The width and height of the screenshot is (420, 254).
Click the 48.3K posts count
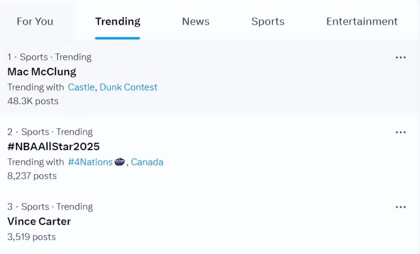click(x=33, y=101)
